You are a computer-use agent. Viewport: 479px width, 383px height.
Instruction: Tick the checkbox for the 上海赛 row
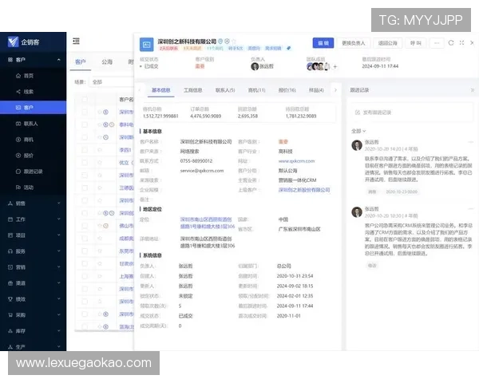tap(85, 276)
